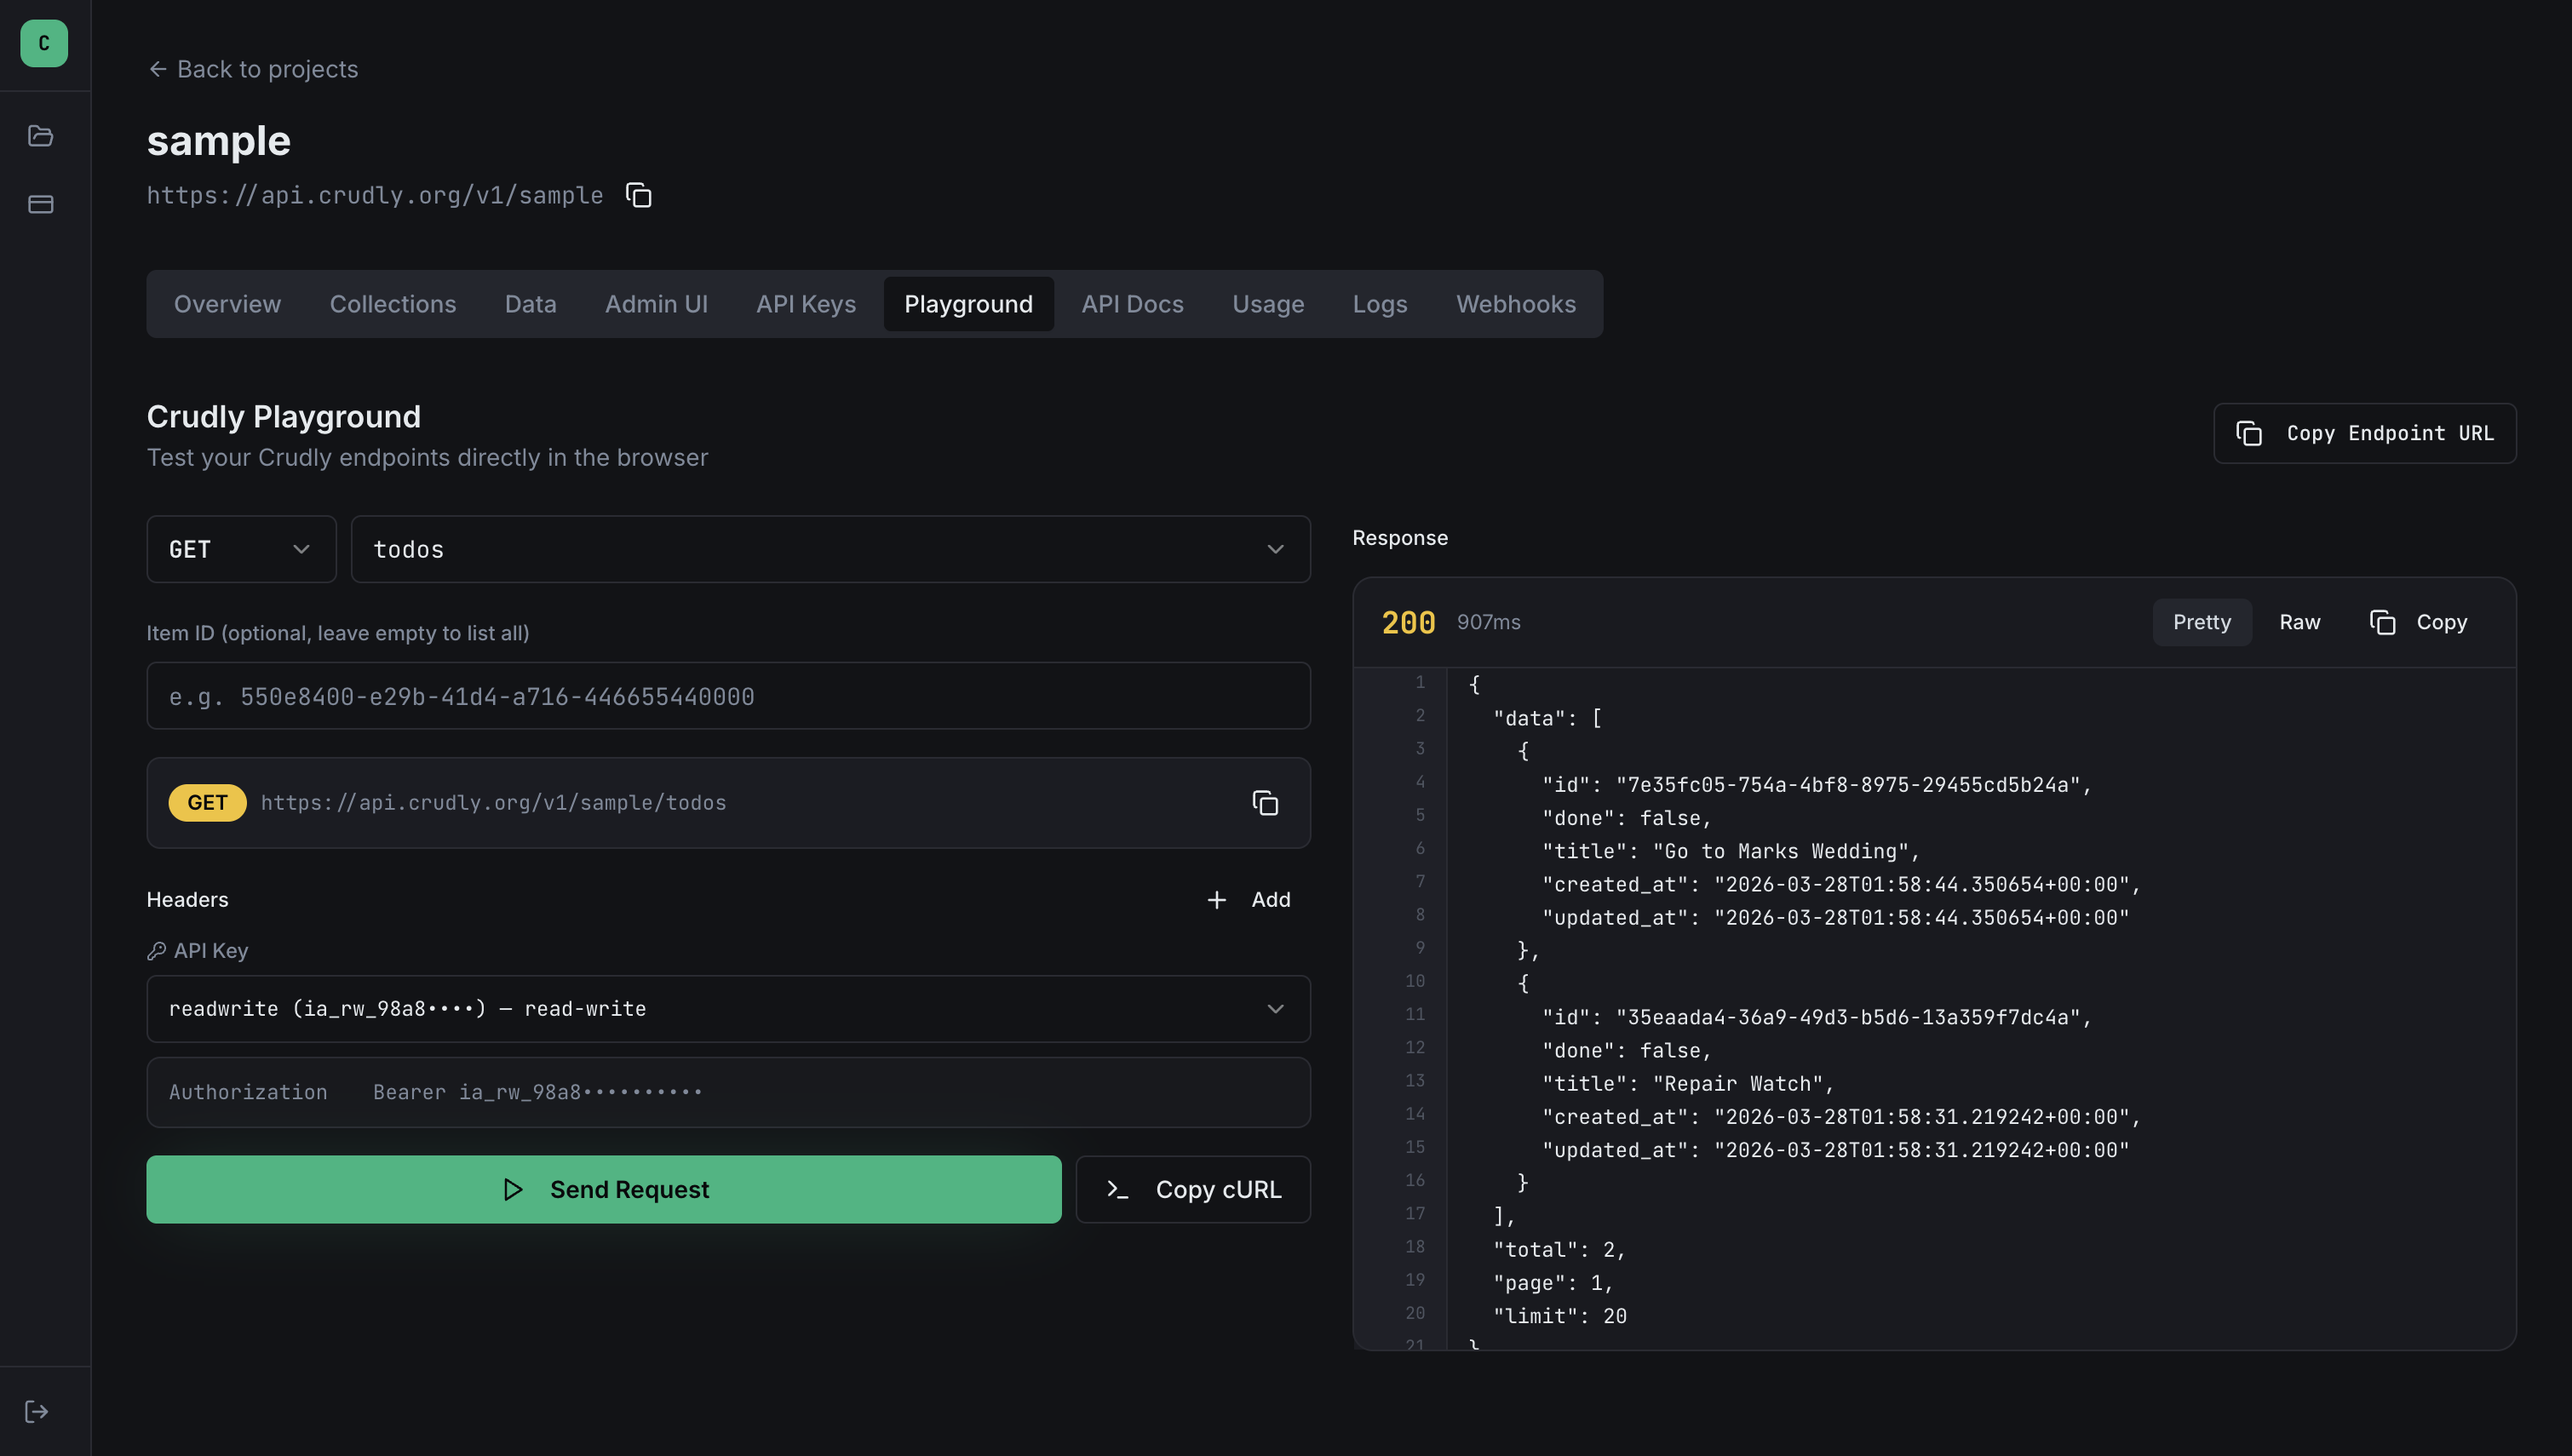Click the request URL ending in sample/todos

(x=493, y=803)
